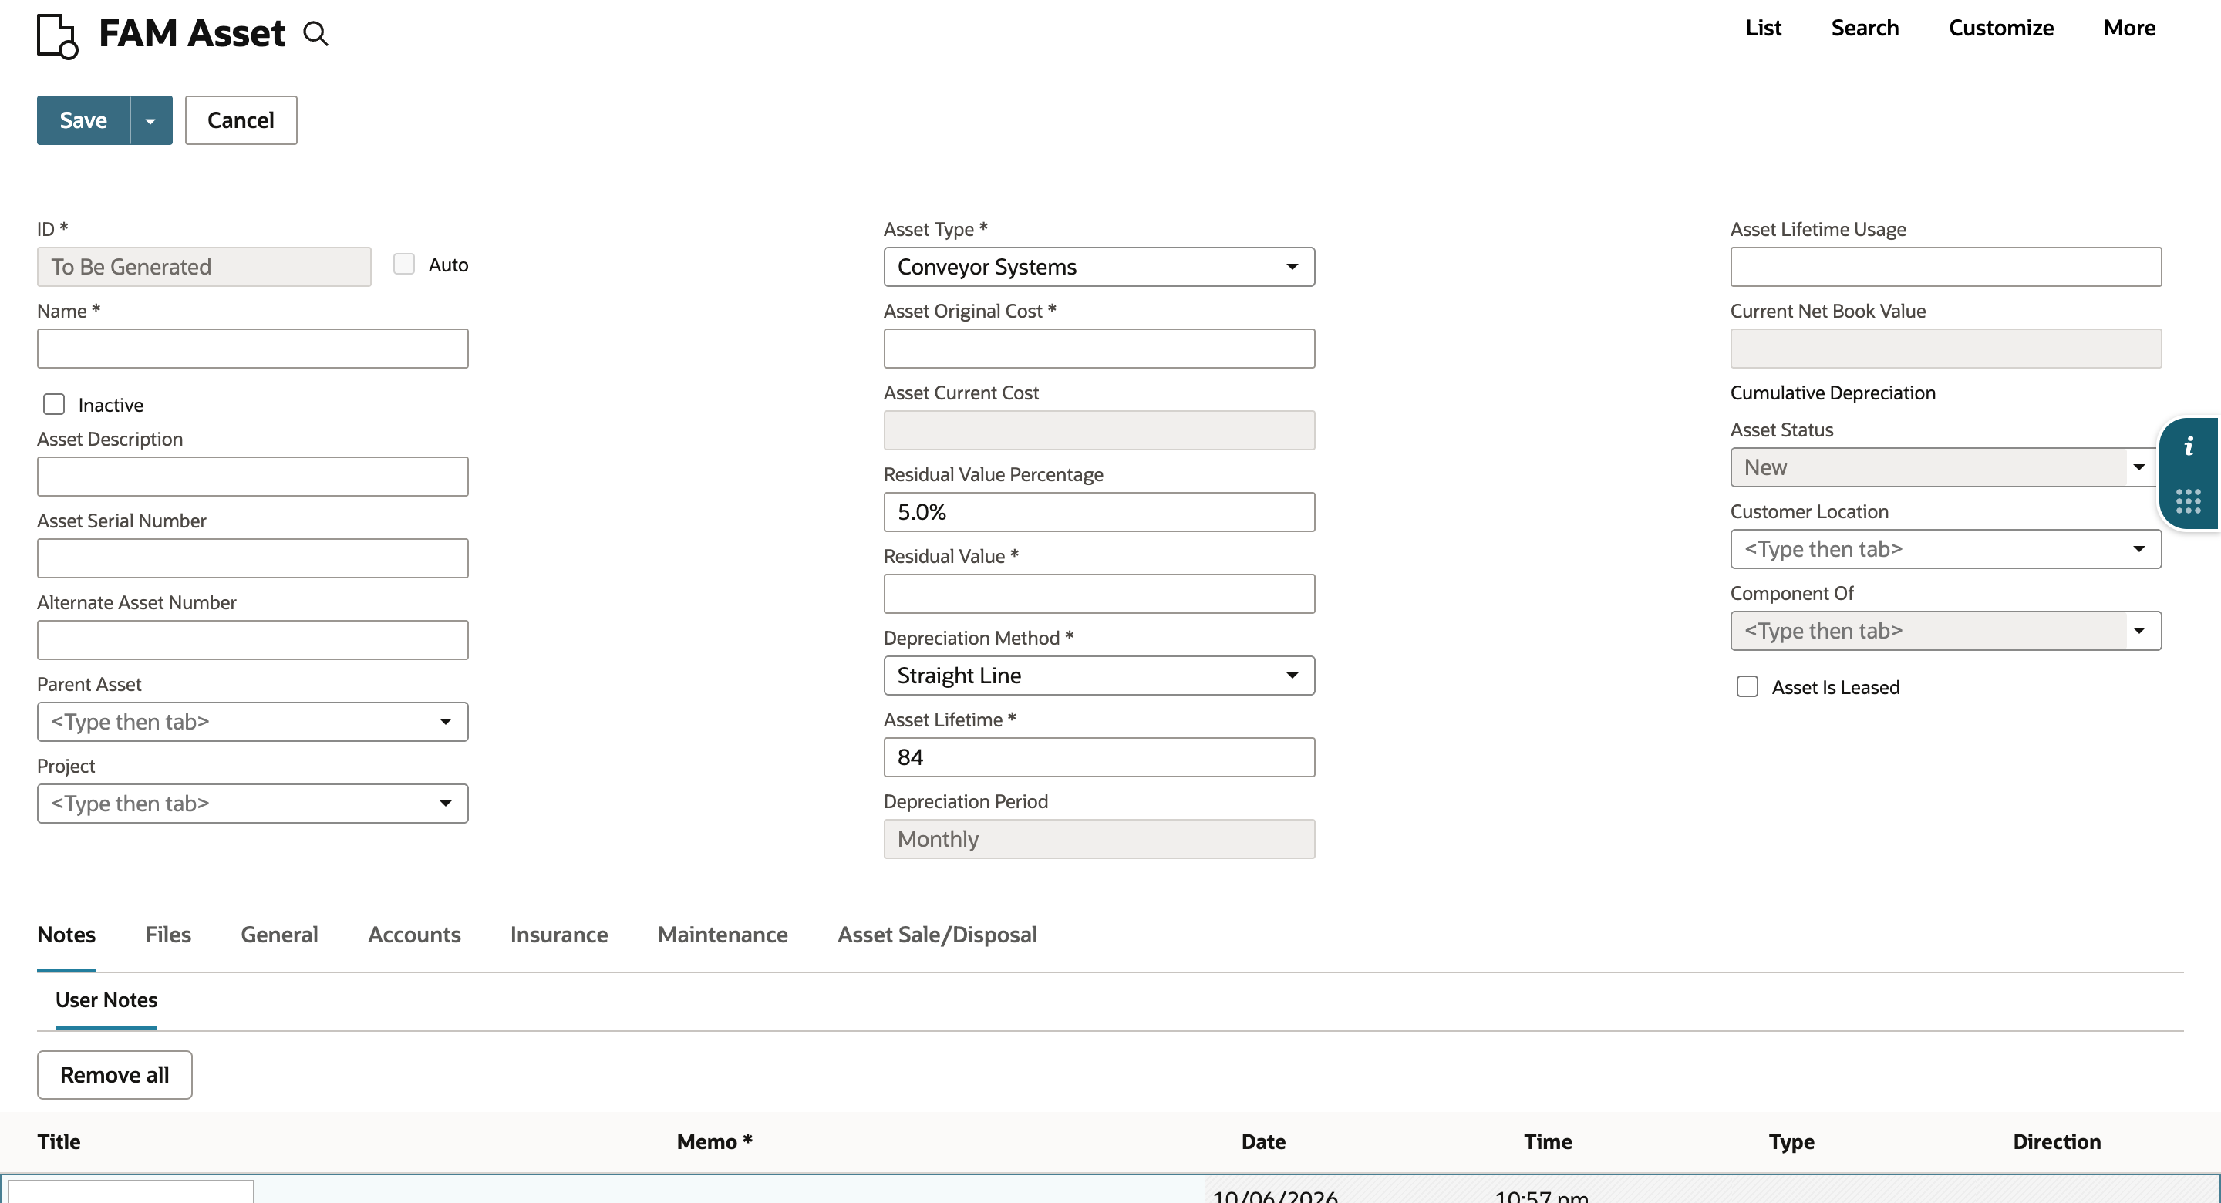2221x1203 pixels.
Task: Open the info help side panel icon
Action: point(2187,446)
